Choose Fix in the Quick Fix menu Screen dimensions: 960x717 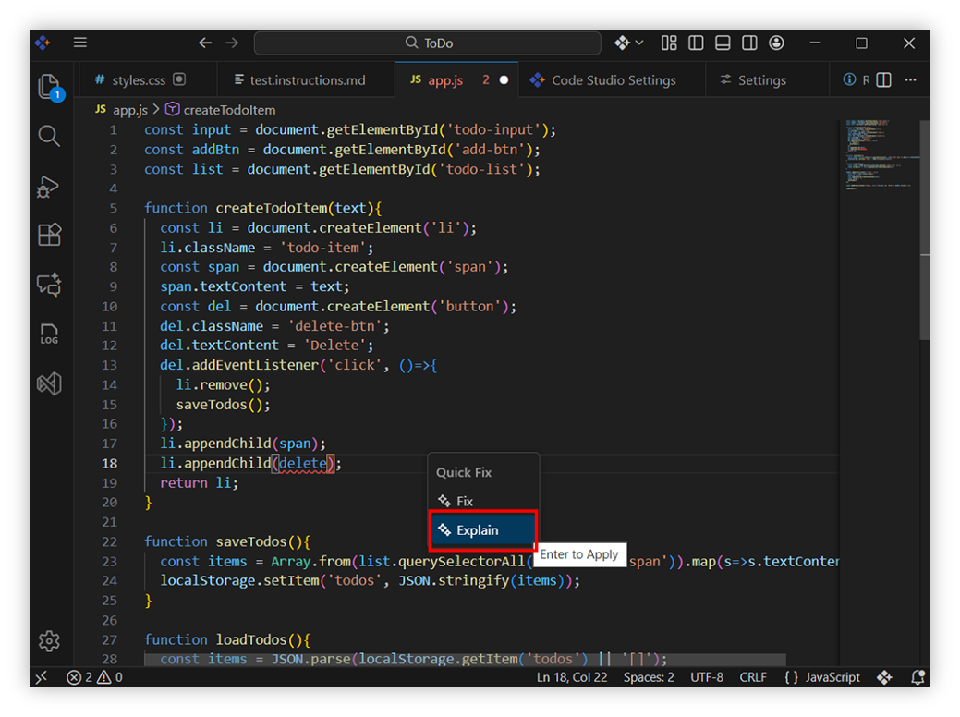(x=465, y=501)
